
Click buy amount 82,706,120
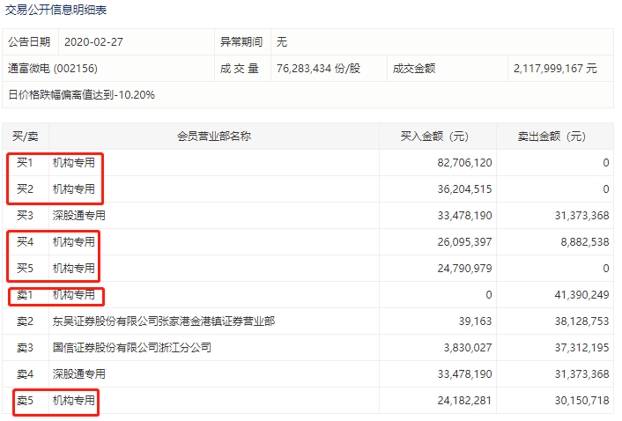(464, 163)
